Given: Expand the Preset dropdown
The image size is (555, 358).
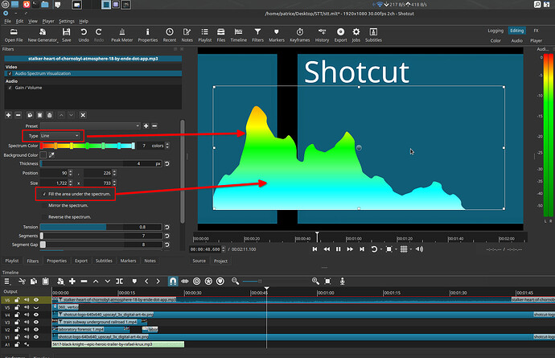Looking at the screenshot, I should pos(88,126).
